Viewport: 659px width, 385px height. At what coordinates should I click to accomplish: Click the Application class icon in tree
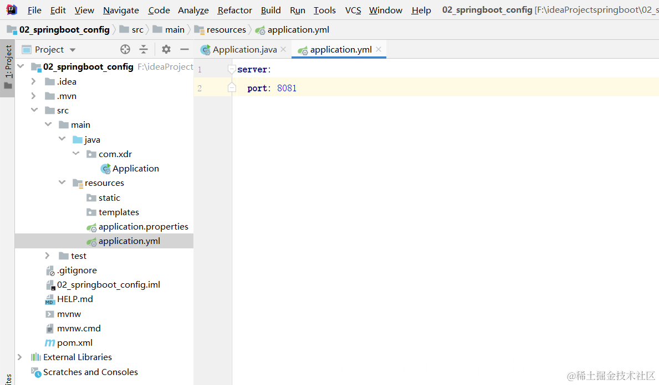coord(106,169)
